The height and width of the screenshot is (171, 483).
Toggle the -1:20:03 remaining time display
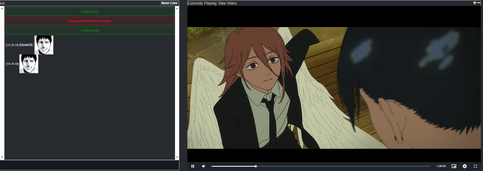pyautogui.click(x=441, y=166)
